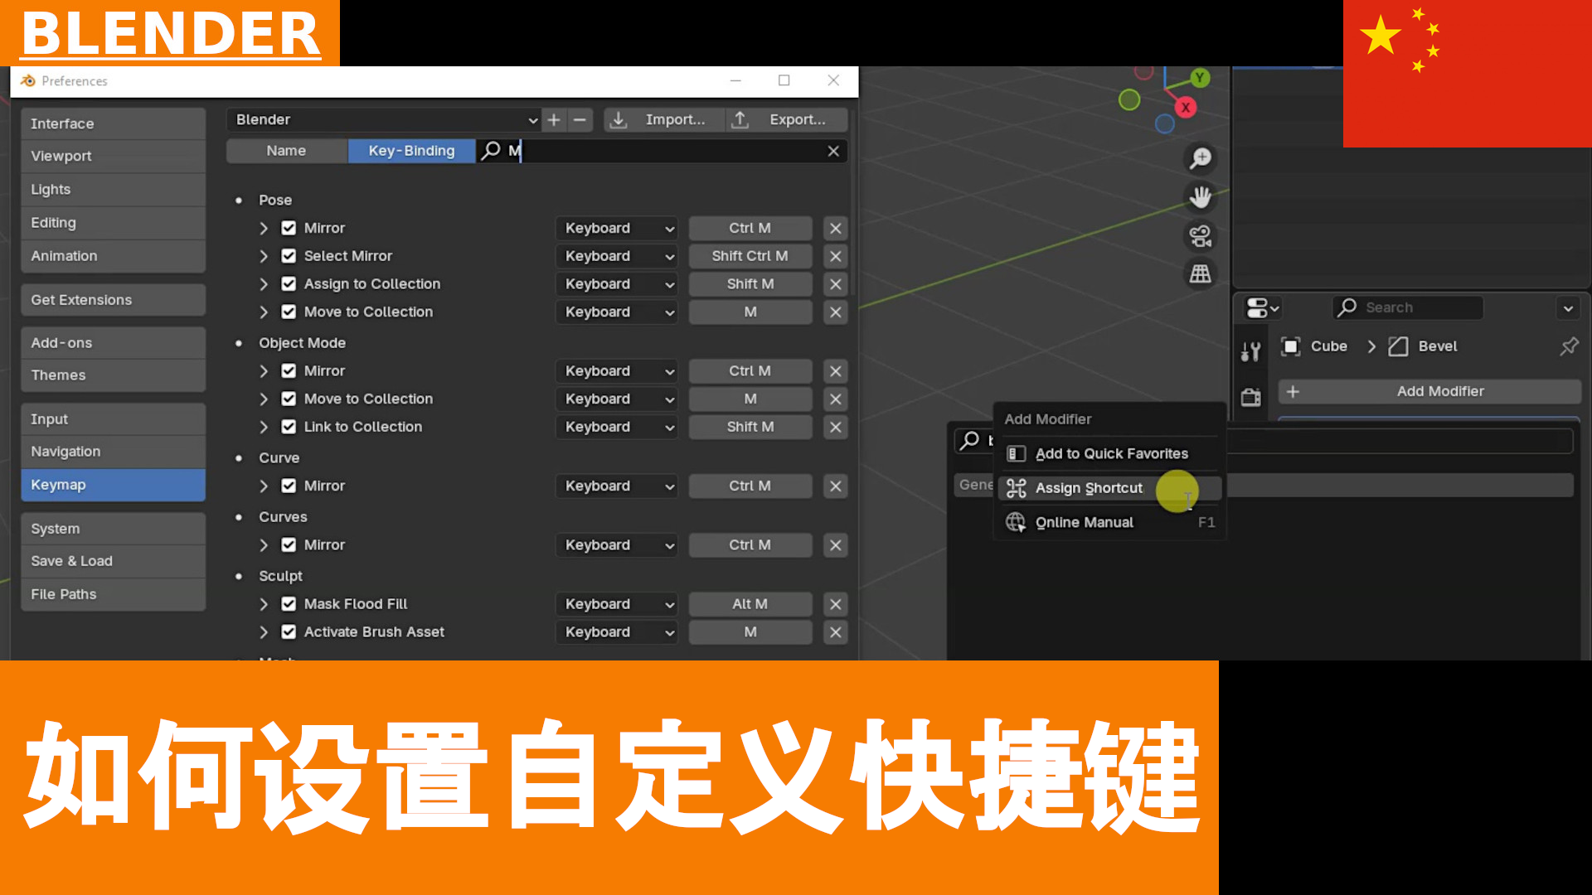Screen dimensions: 1592x895
Task: Uncheck Object Mode Mirror entry
Action: (x=289, y=371)
